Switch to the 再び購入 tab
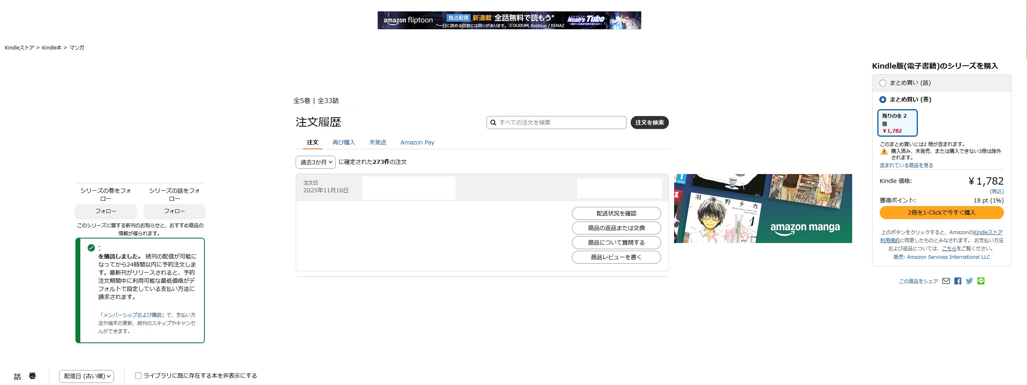 coord(344,142)
